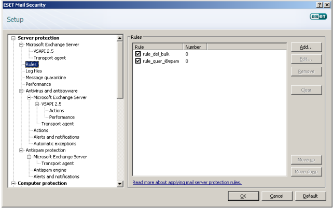This screenshot has width=333, height=208.
Task: Select Performance under Server protection
Action: (x=38, y=84)
